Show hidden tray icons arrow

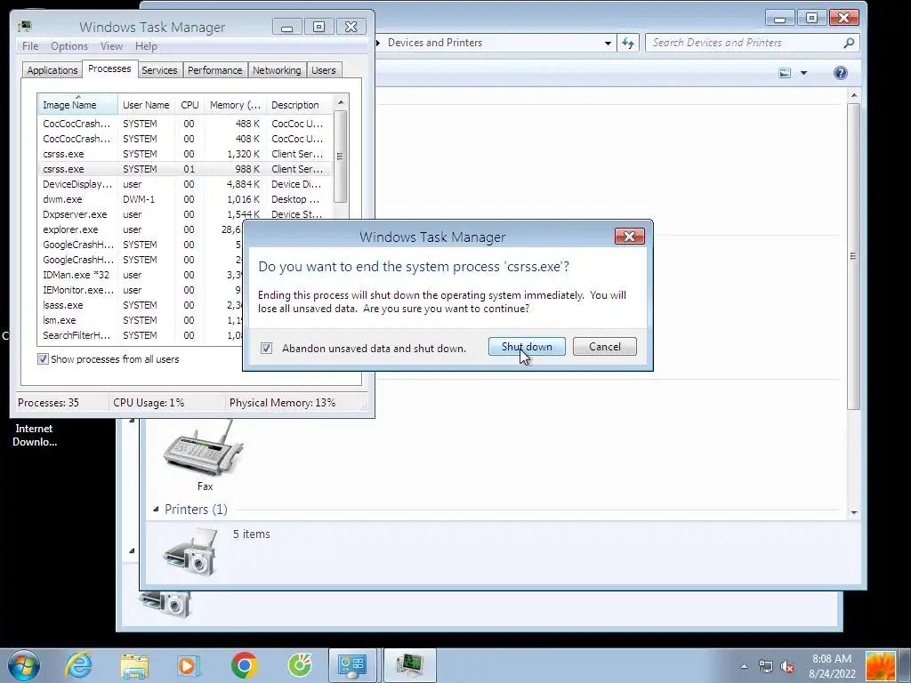tap(744, 666)
